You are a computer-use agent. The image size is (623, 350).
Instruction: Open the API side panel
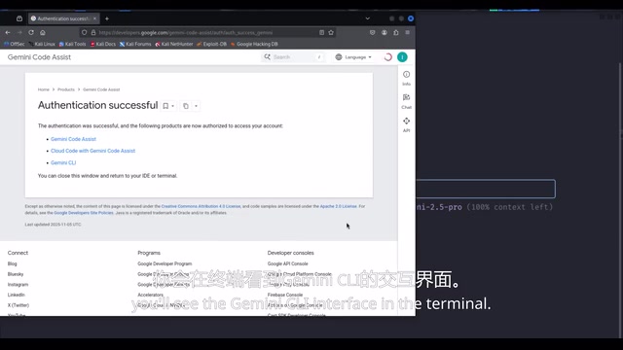pyautogui.click(x=406, y=124)
